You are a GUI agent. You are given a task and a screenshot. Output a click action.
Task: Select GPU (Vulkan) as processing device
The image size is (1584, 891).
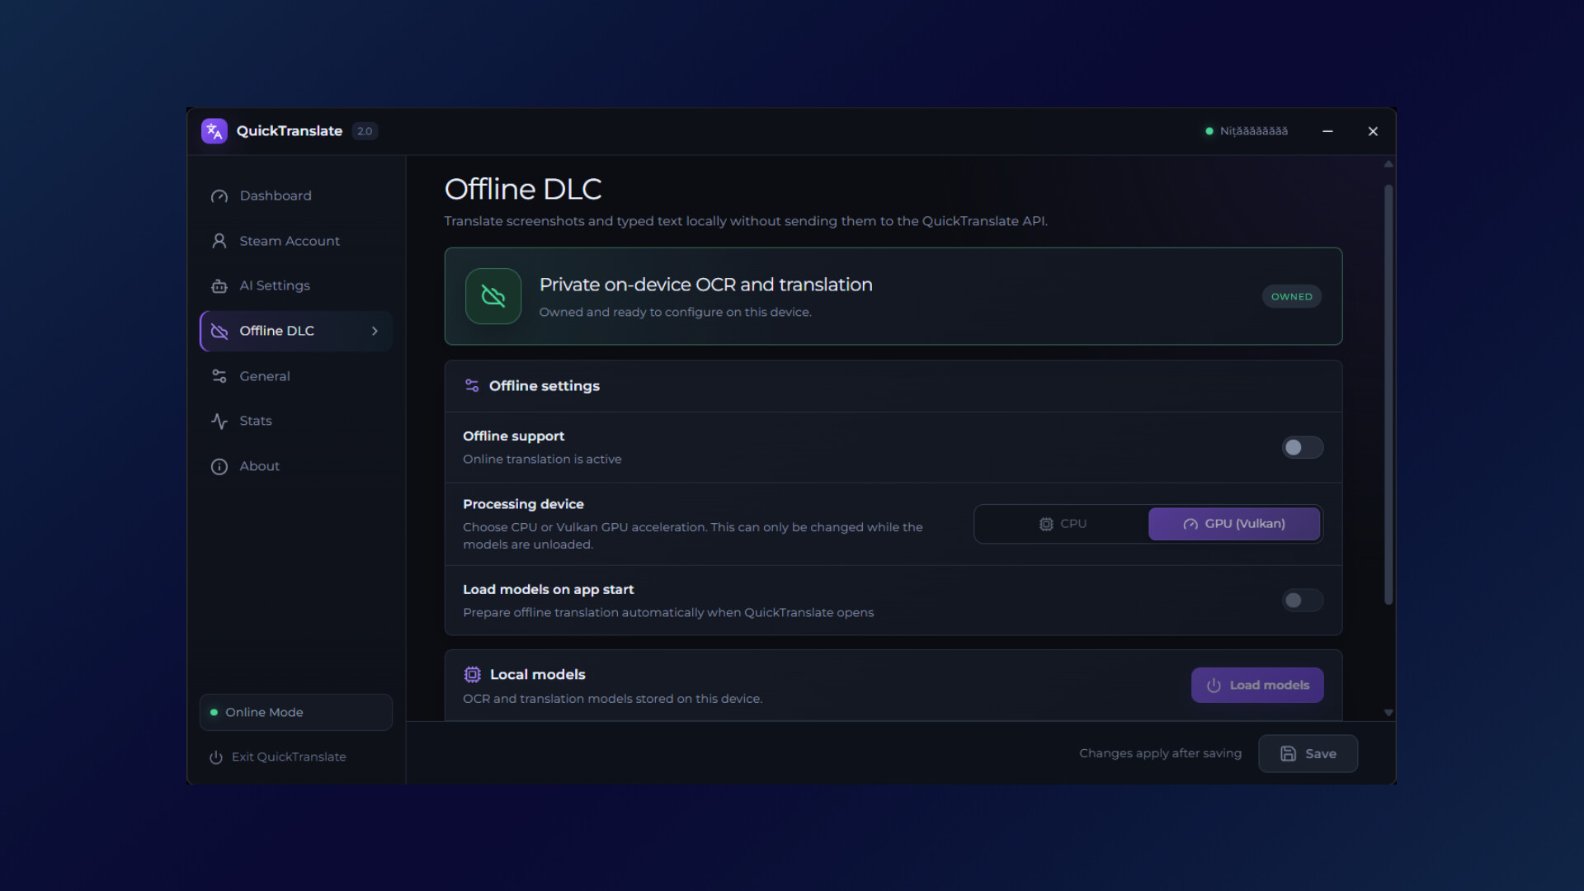(x=1234, y=524)
